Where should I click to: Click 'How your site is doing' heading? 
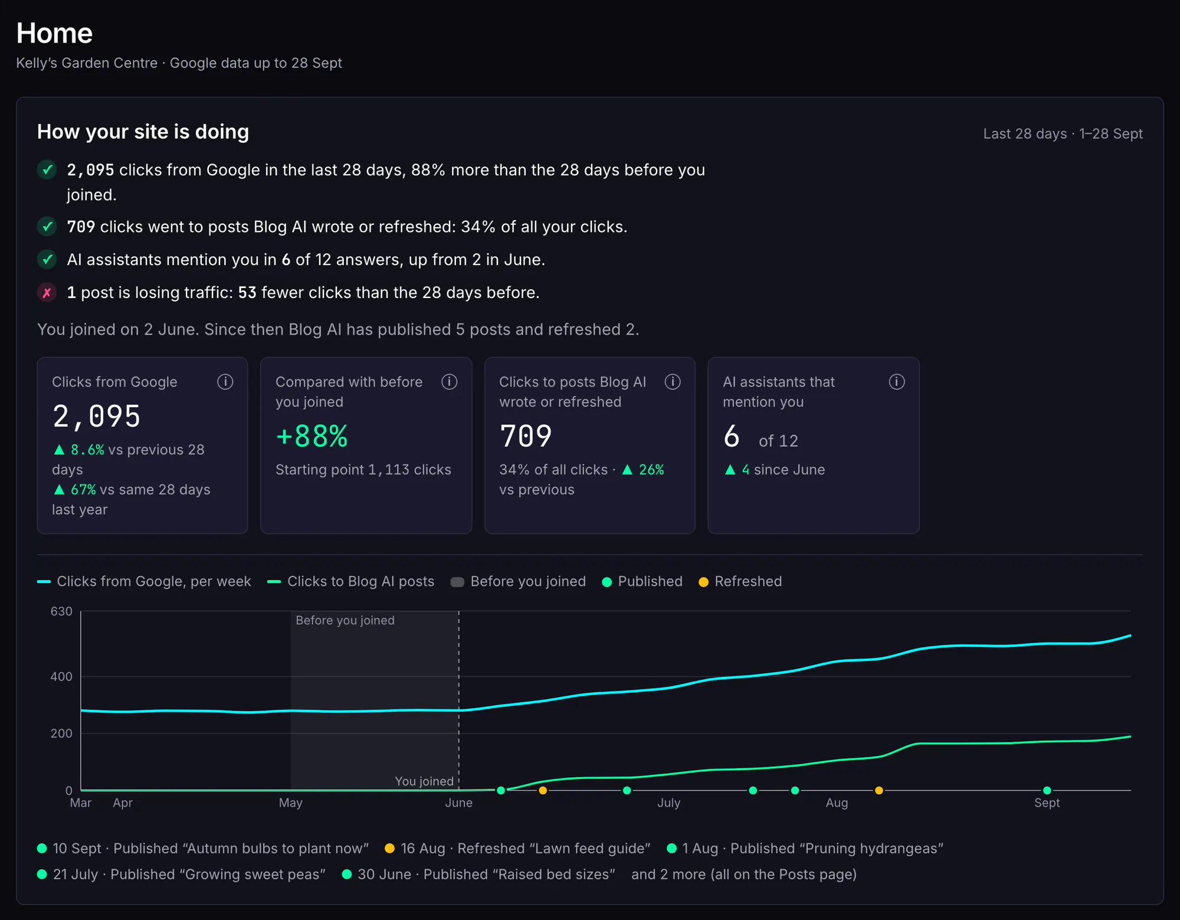143,132
